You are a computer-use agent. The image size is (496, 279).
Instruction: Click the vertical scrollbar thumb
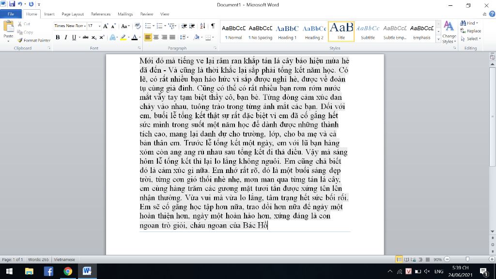(x=492, y=116)
